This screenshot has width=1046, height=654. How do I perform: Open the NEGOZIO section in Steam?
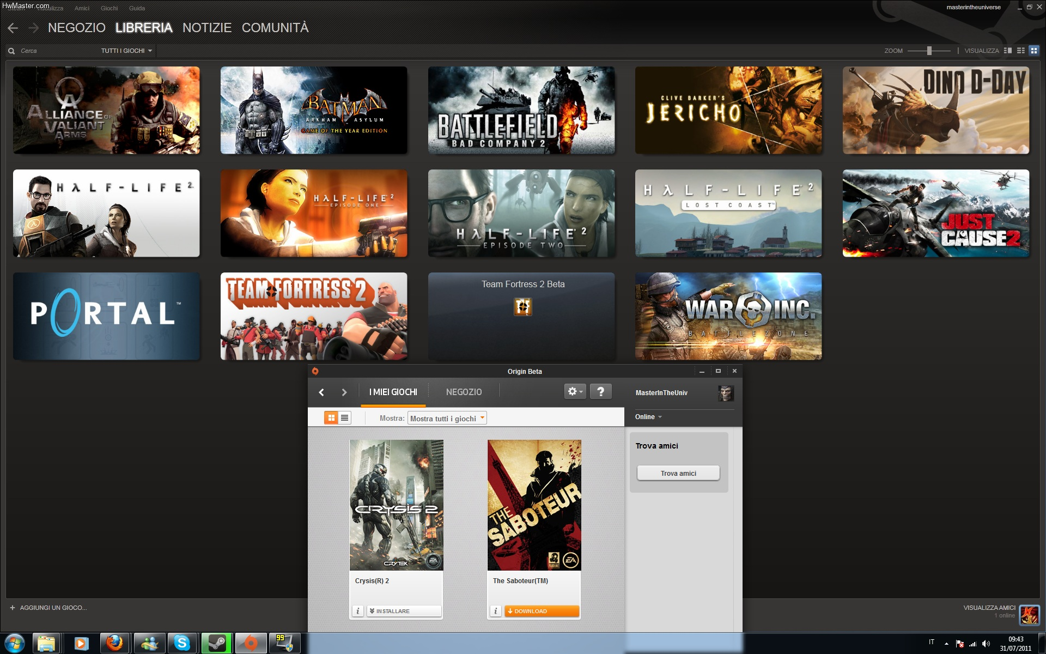tap(77, 28)
